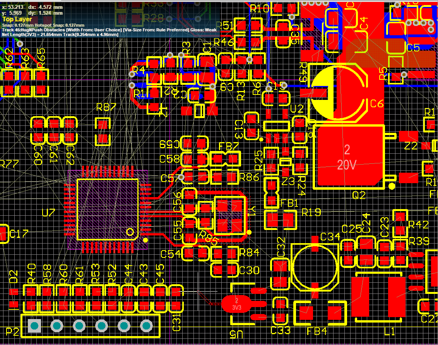This screenshot has height=345, width=438.
Task: Select the Z3 designator label
Action: [x=288, y=182]
